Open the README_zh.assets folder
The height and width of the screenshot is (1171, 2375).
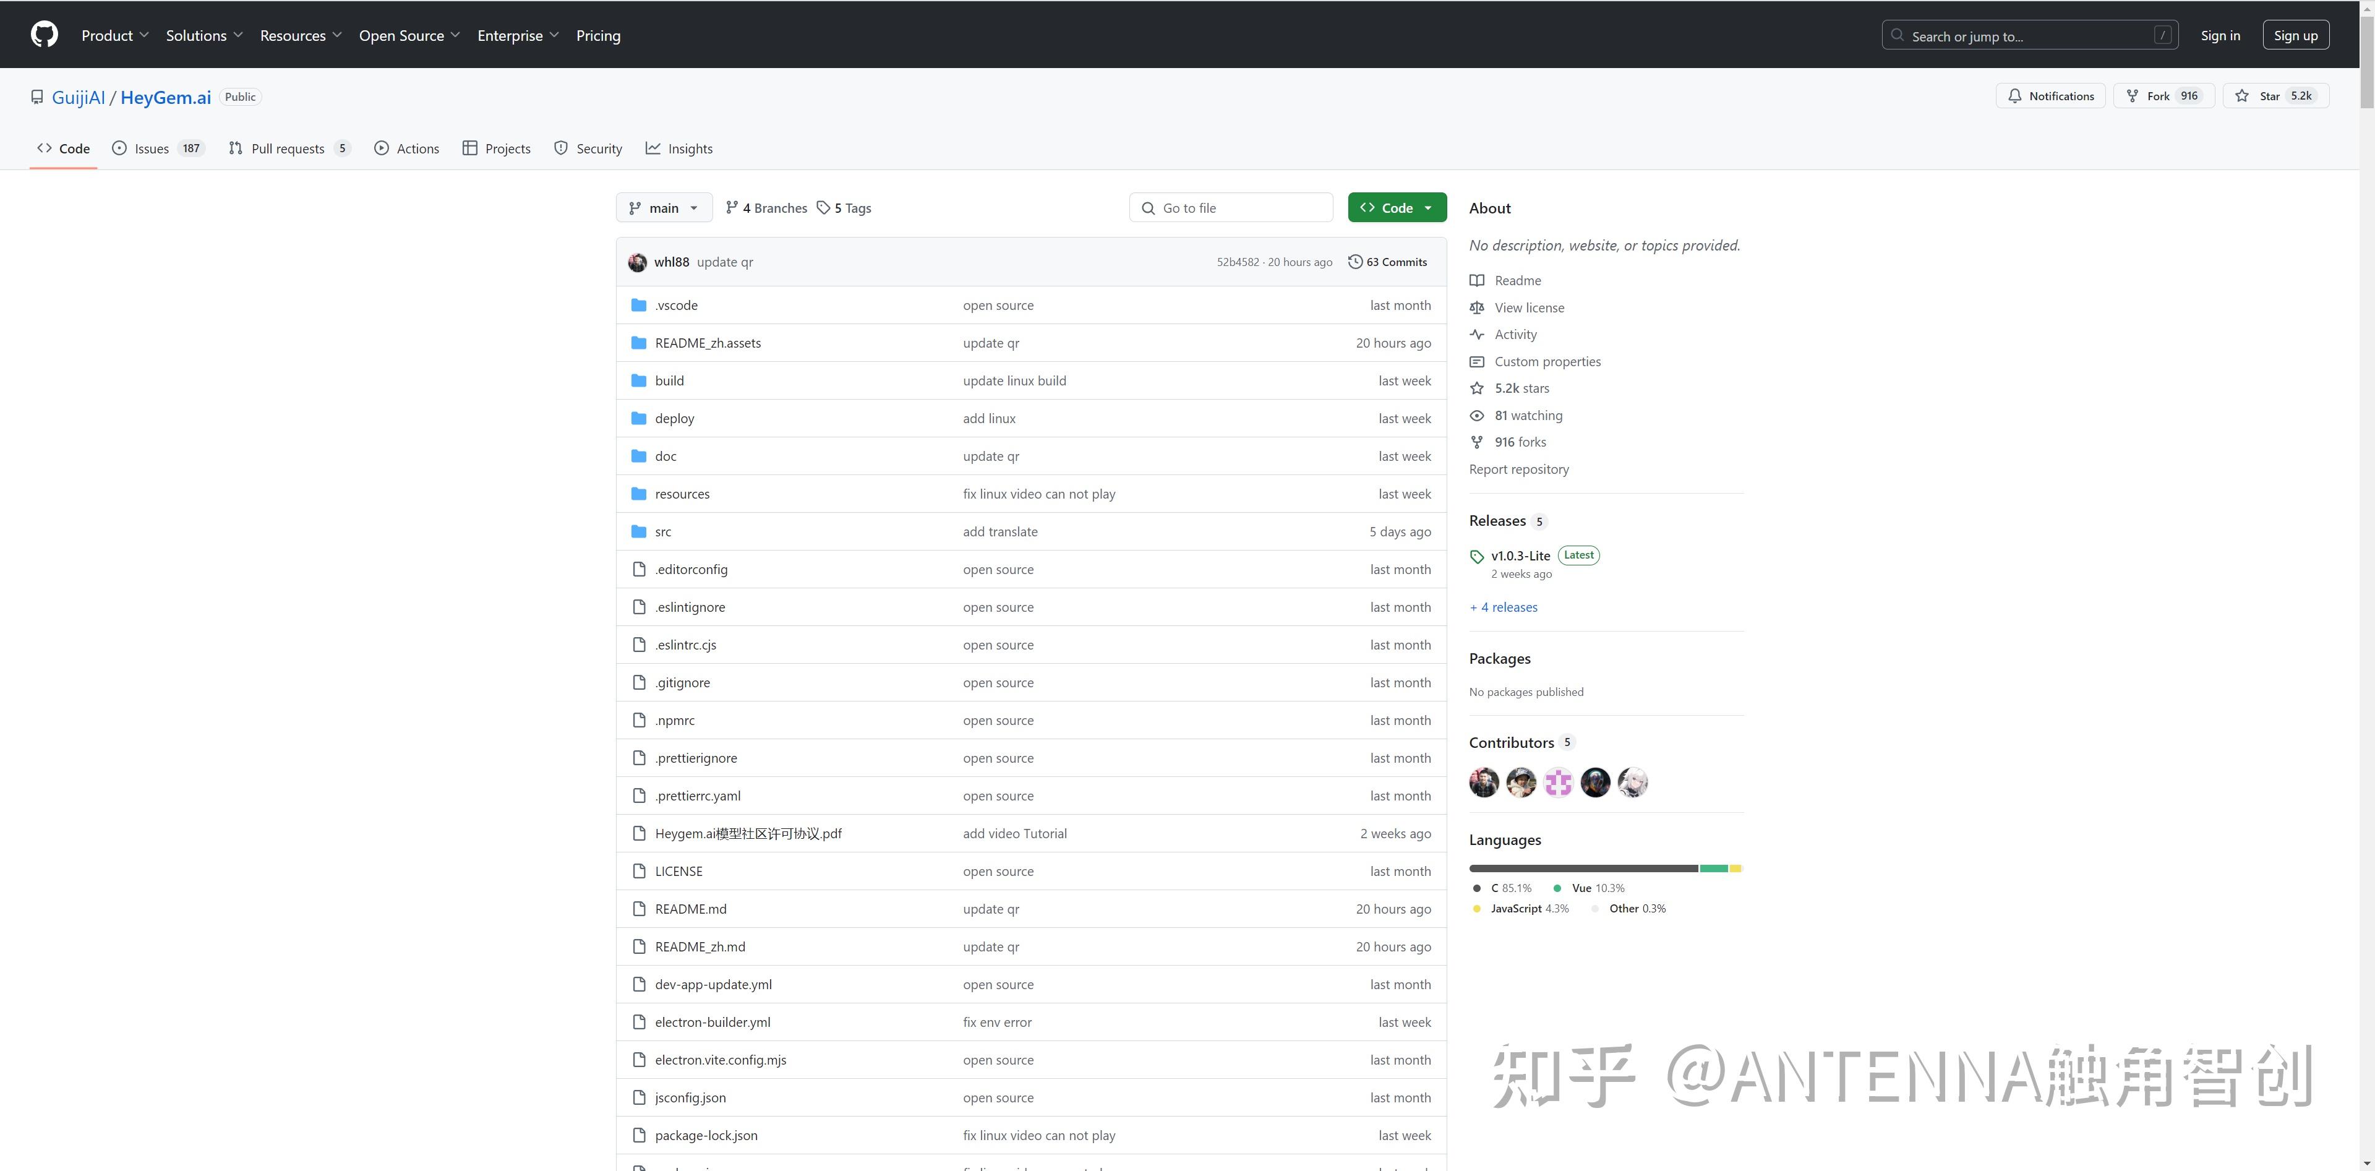[707, 343]
